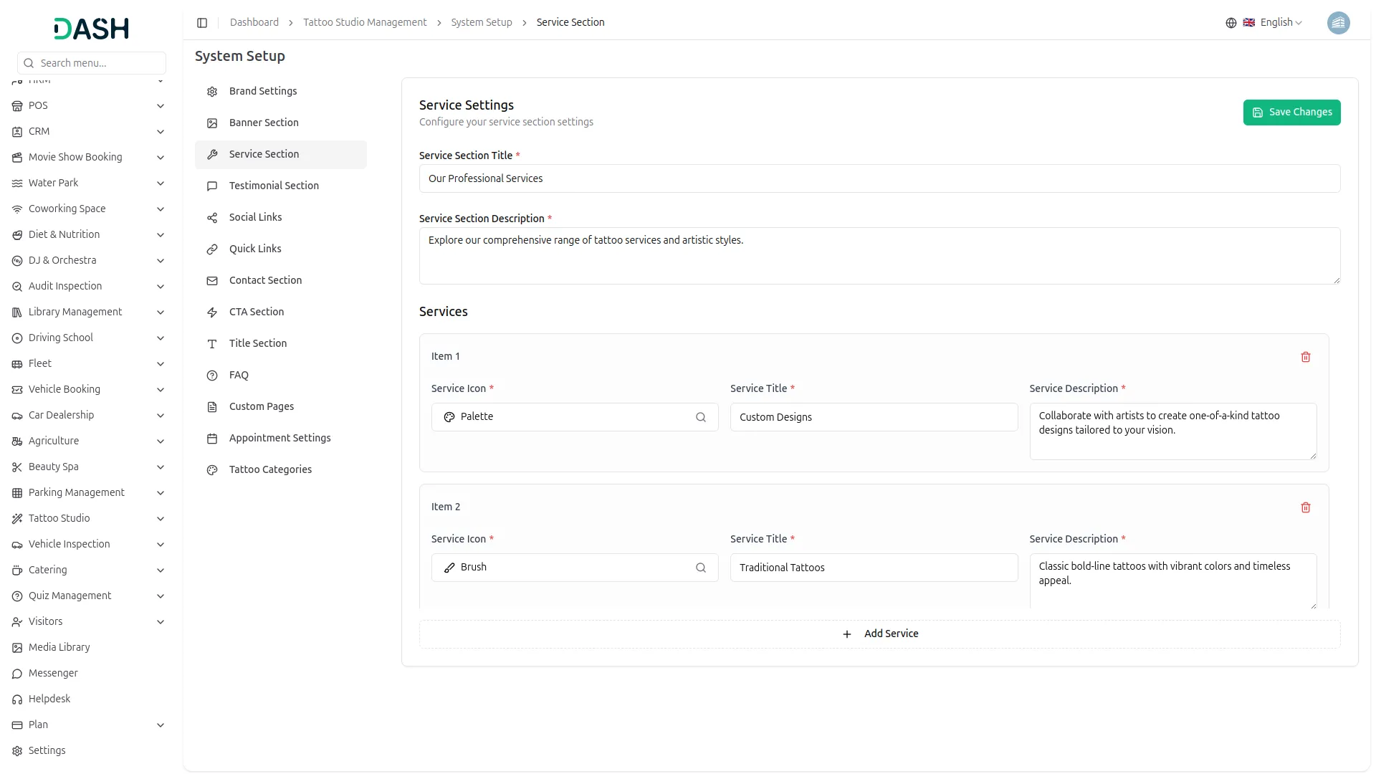Open the FAQ setup section
This screenshot has height=774, width=1376.
(239, 375)
